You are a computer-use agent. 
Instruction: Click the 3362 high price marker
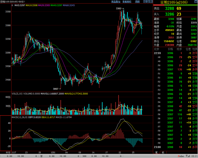tap(117, 8)
